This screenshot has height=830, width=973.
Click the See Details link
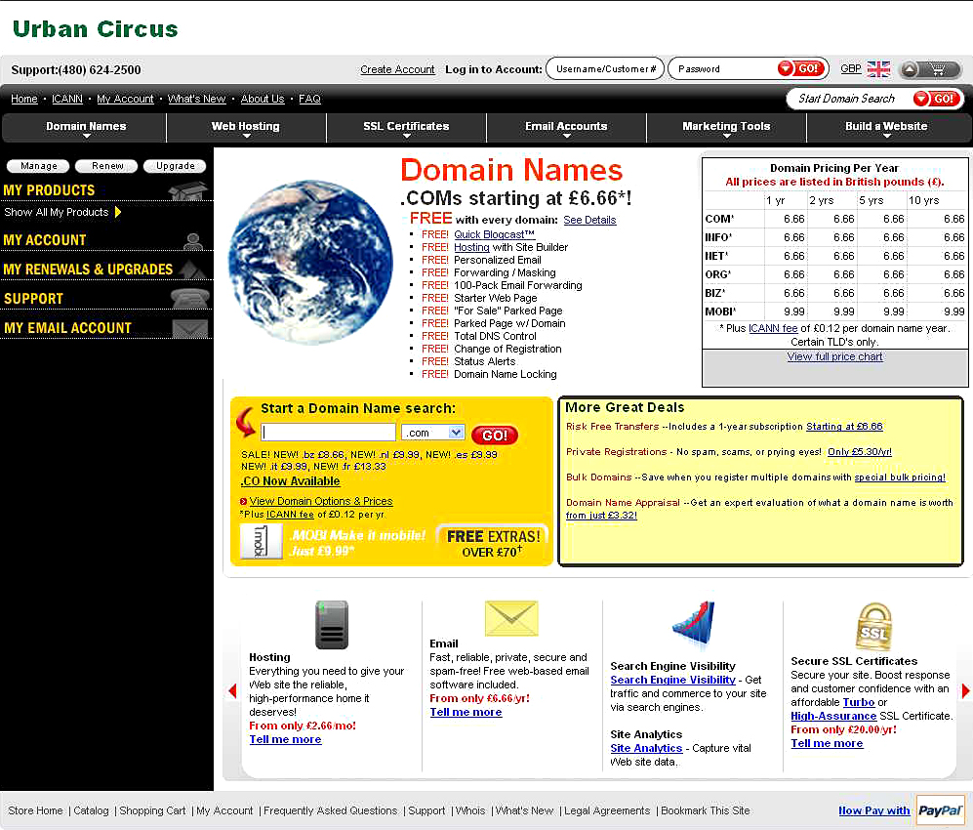click(x=589, y=220)
